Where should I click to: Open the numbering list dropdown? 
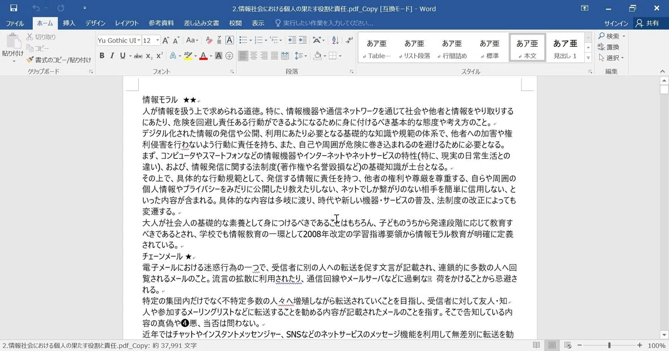click(x=266, y=40)
